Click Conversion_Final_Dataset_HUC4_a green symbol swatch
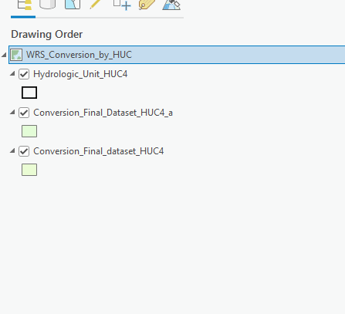The width and height of the screenshot is (345, 314). (x=29, y=131)
